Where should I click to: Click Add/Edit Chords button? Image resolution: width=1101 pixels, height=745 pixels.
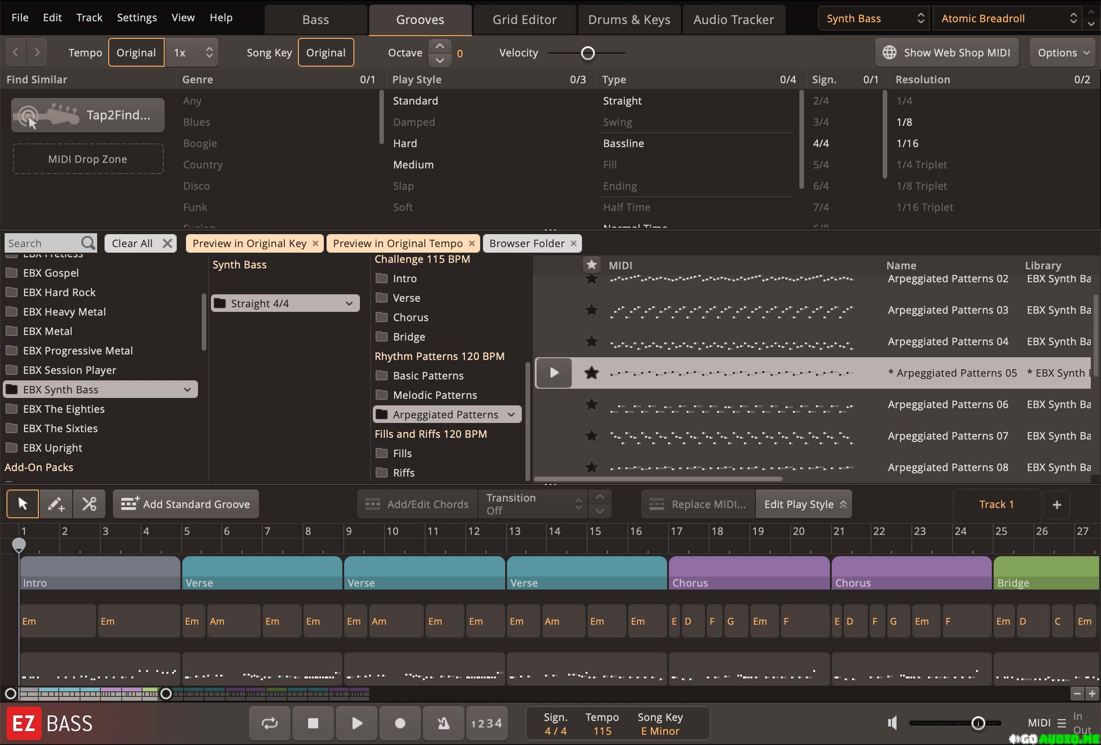point(417,504)
